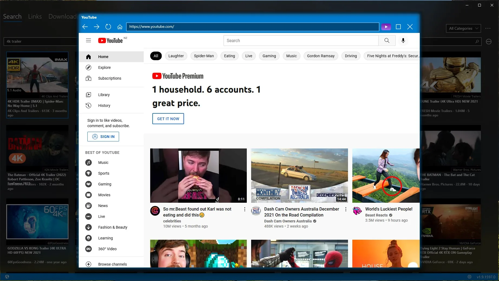Open News under Best of YouTube
The width and height of the screenshot is (499, 281).
pyautogui.click(x=111, y=206)
